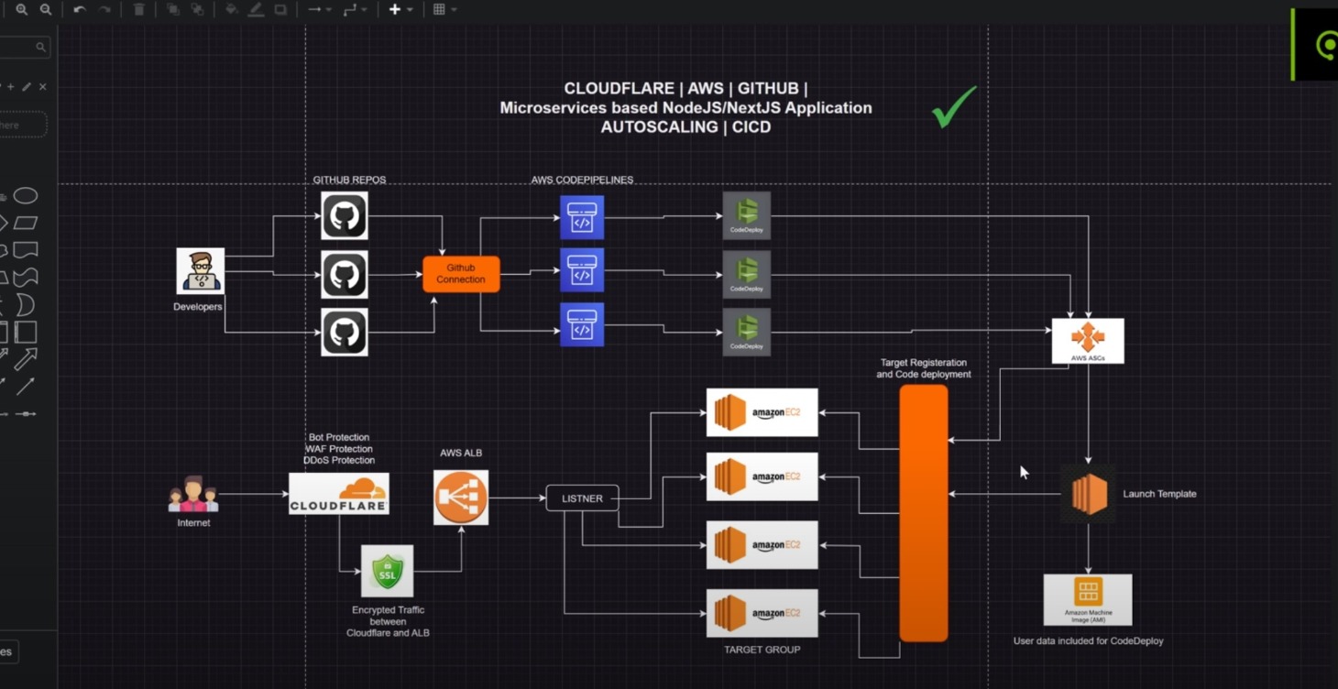Select the Github Connection orange box
Image resolution: width=1338 pixels, height=689 pixels.
pos(461,274)
